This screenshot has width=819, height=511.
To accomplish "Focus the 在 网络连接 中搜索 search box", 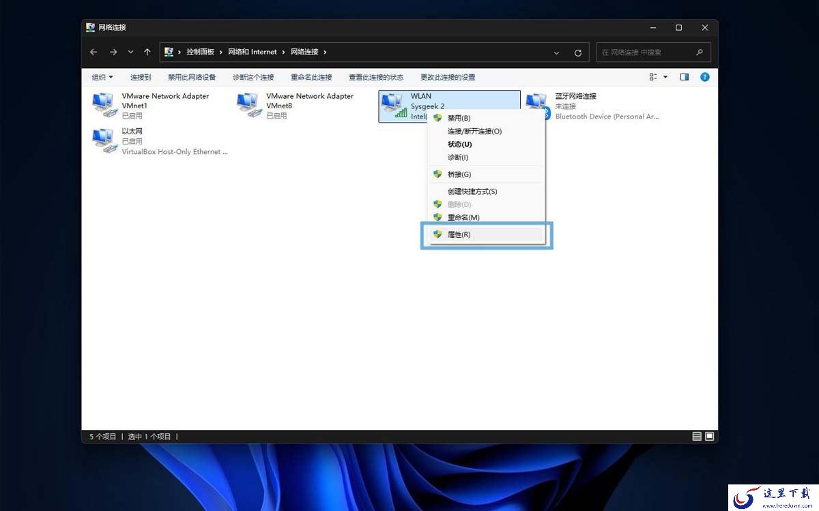I will 653,52.
